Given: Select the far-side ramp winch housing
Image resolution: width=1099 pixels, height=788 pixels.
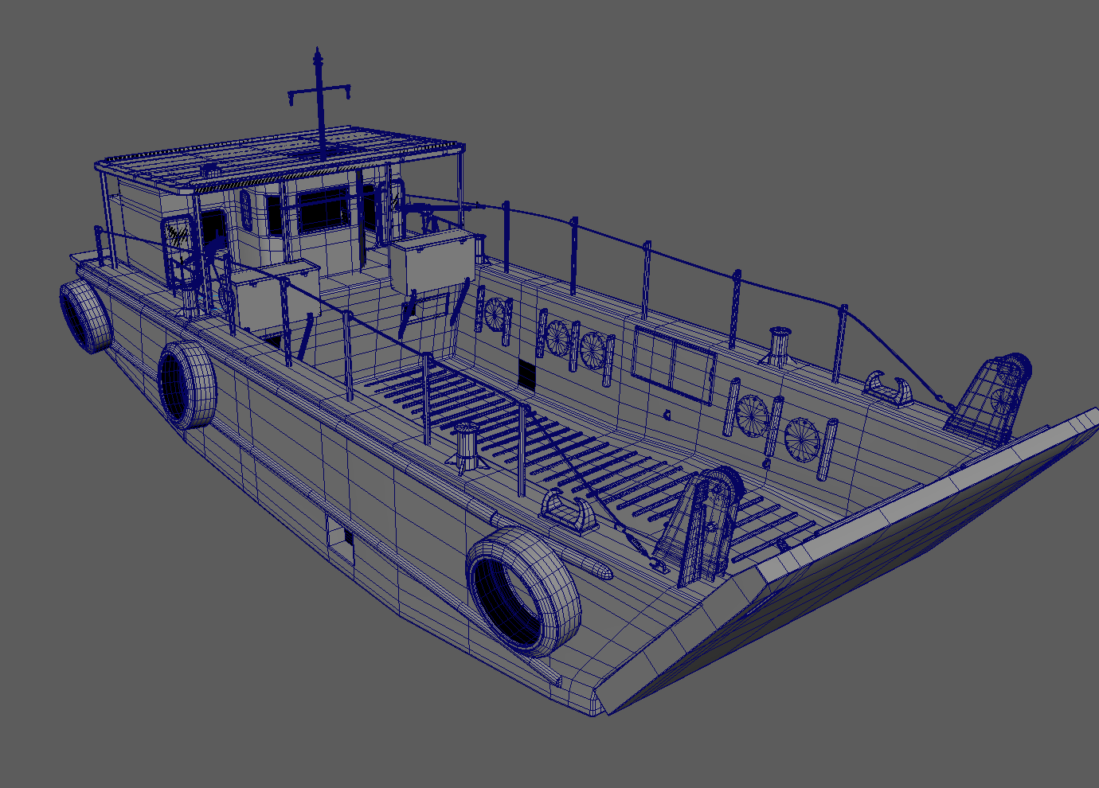Looking at the screenshot, I should pos(991,398).
